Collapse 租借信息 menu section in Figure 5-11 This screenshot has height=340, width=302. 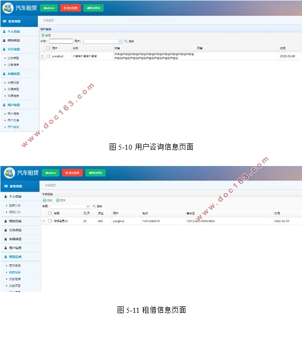20,257
